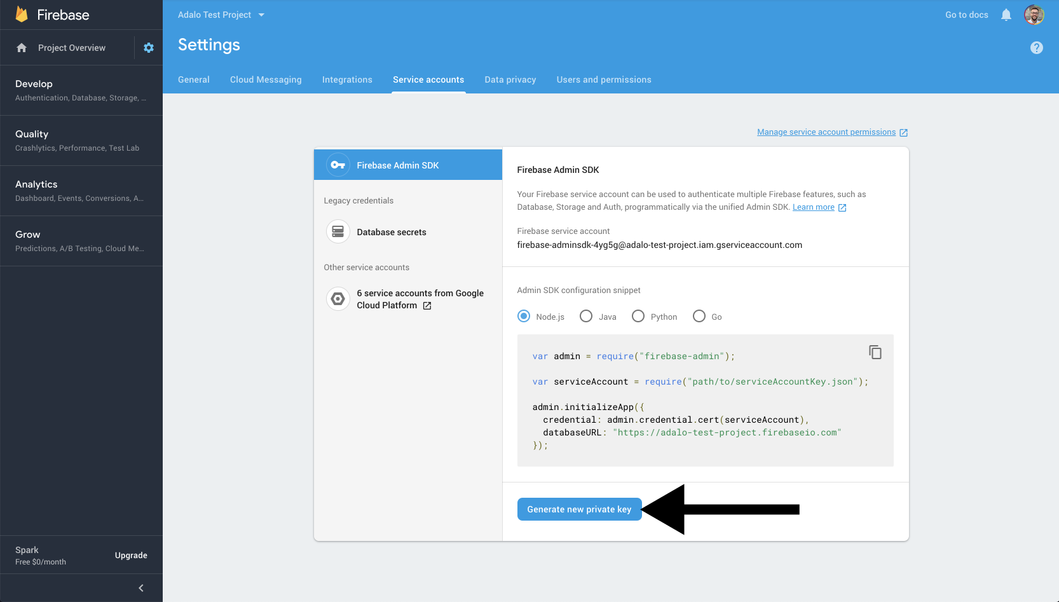Click the Project Overview home icon
The height and width of the screenshot is (602, 1059).
click(22, 48)
